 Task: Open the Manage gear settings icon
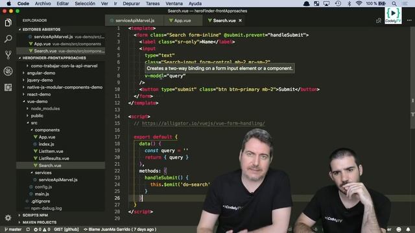pyautogui.click(x=8, y=217)
